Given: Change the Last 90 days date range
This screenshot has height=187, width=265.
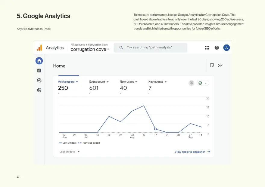Looking at the screenshot, I should click(x=70, y=152).
